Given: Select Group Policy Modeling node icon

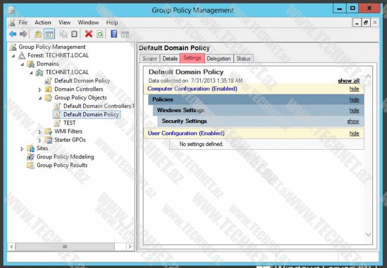Looking at the screenshot, I should pyautogui.click(x=31, y=157).
